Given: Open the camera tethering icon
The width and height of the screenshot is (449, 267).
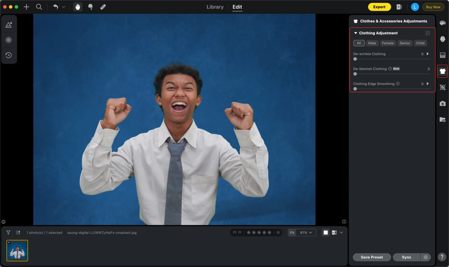Looking at the screenshot, I should [443, 103].
